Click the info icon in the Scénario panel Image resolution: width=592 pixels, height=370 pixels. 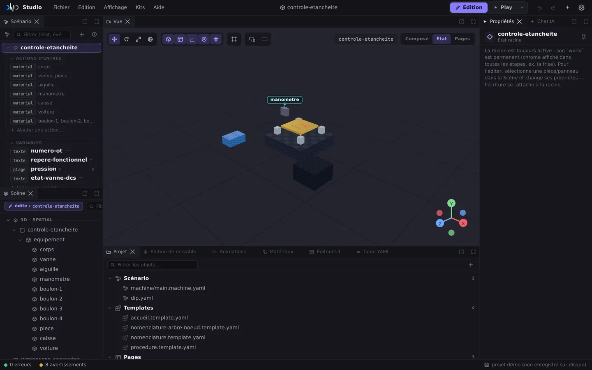click(x=94, y=35)
